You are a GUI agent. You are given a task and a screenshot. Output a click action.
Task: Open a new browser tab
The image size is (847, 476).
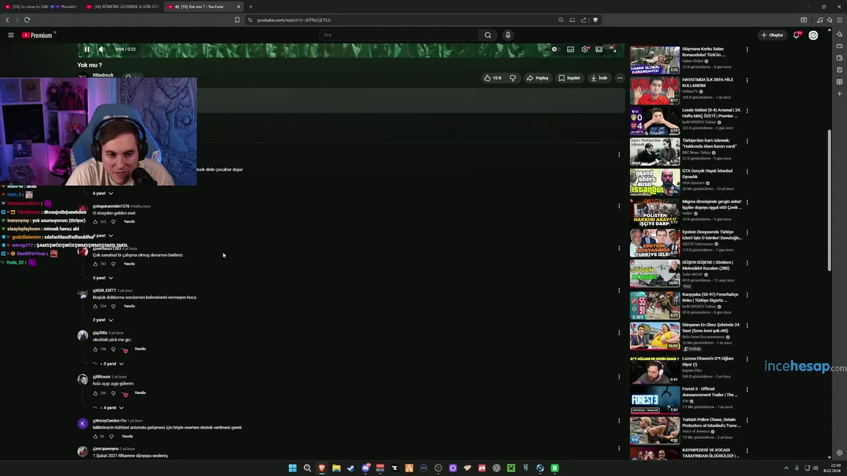coord(251,7)
